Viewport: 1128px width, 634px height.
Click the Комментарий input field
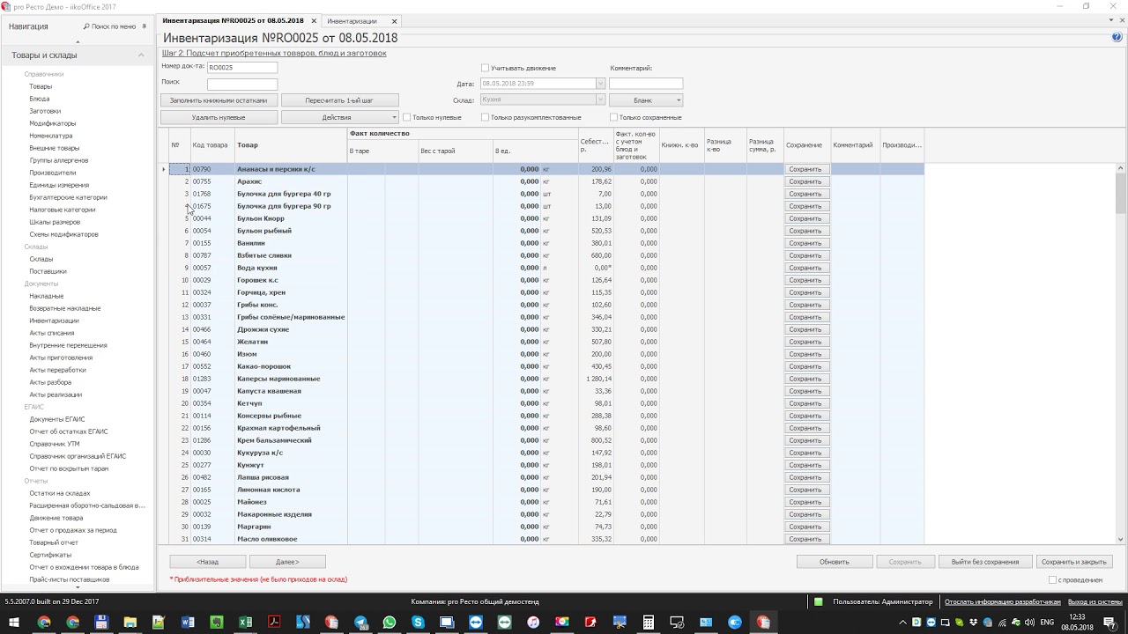646,84
